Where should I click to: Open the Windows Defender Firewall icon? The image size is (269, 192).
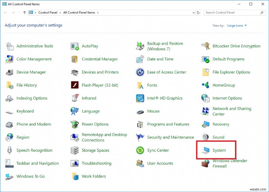click(x=205, y=163)
